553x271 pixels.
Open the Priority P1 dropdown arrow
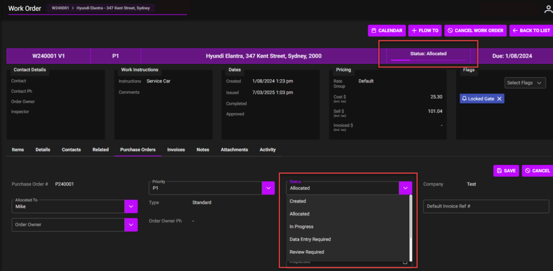(x=268, y=188)
